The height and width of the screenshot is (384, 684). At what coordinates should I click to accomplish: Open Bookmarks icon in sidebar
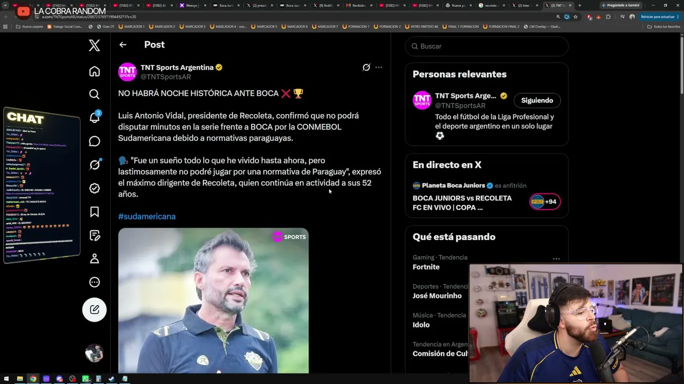(95, 212)
